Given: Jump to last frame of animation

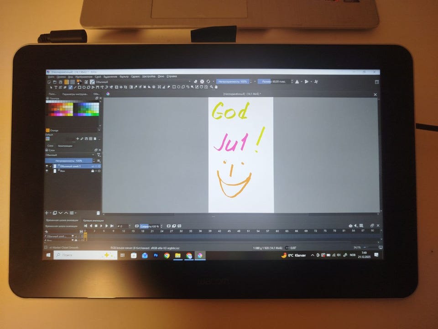Looking at the screenshot, I should point(111,226).
